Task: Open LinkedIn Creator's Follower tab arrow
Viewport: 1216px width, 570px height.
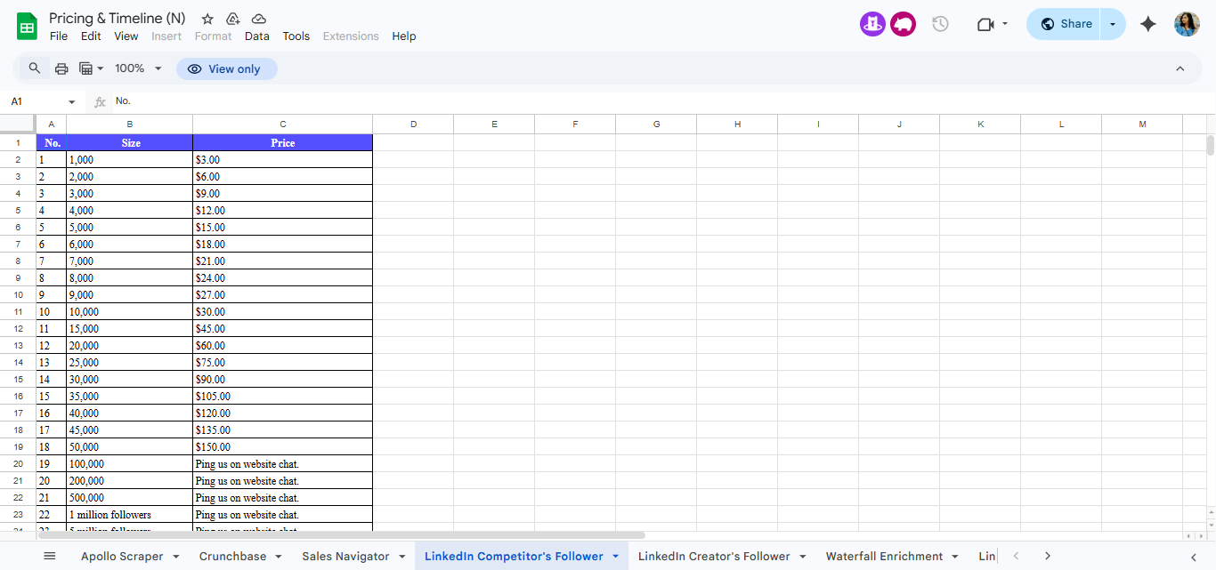Action: 802,557
